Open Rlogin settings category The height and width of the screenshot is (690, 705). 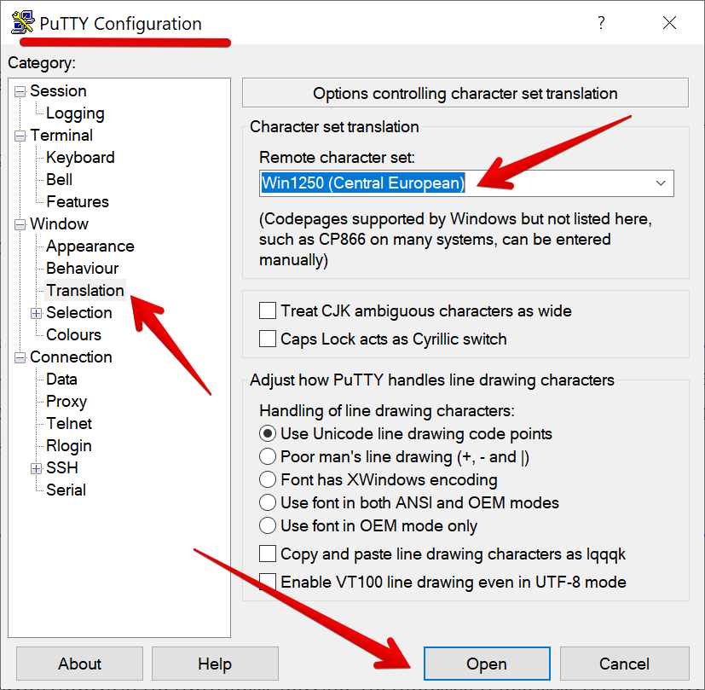pyautogui.click(x=69, y=446)
